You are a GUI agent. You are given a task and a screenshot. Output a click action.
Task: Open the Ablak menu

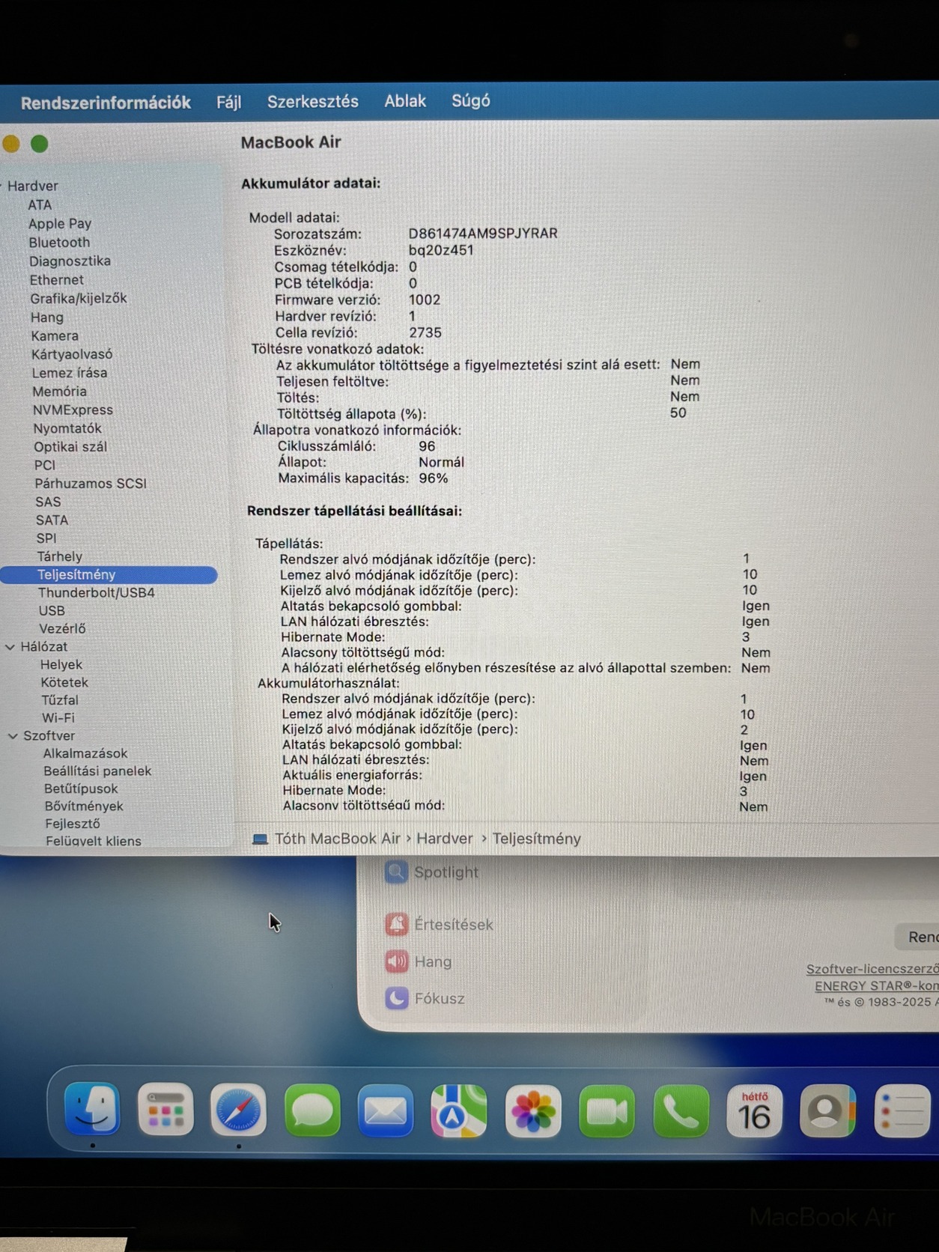point(405,100)
